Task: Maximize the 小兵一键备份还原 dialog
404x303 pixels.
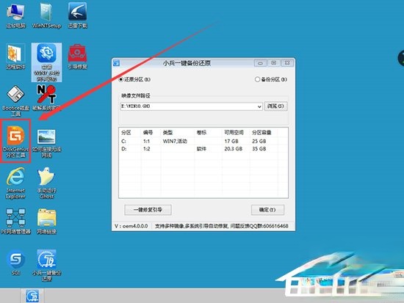Action: click(274, 63)
